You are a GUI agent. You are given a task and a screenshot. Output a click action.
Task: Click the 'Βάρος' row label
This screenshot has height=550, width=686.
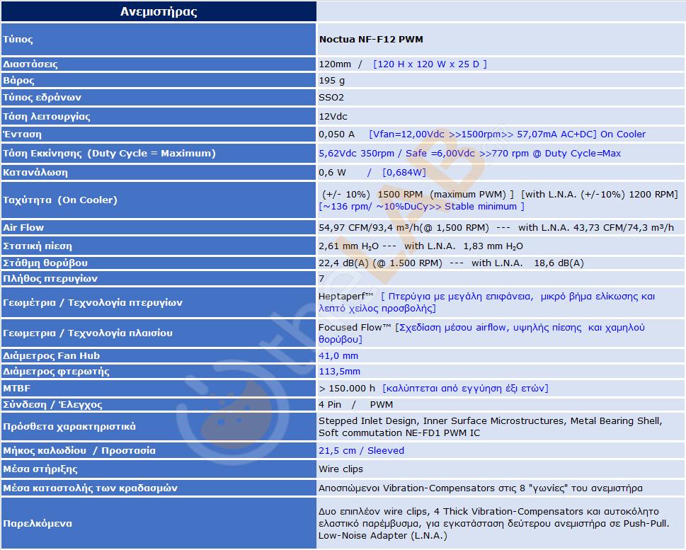pyautogui.click(x=18, y=81)
